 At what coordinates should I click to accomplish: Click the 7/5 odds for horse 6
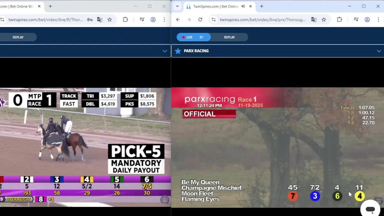tap(147, 186)
